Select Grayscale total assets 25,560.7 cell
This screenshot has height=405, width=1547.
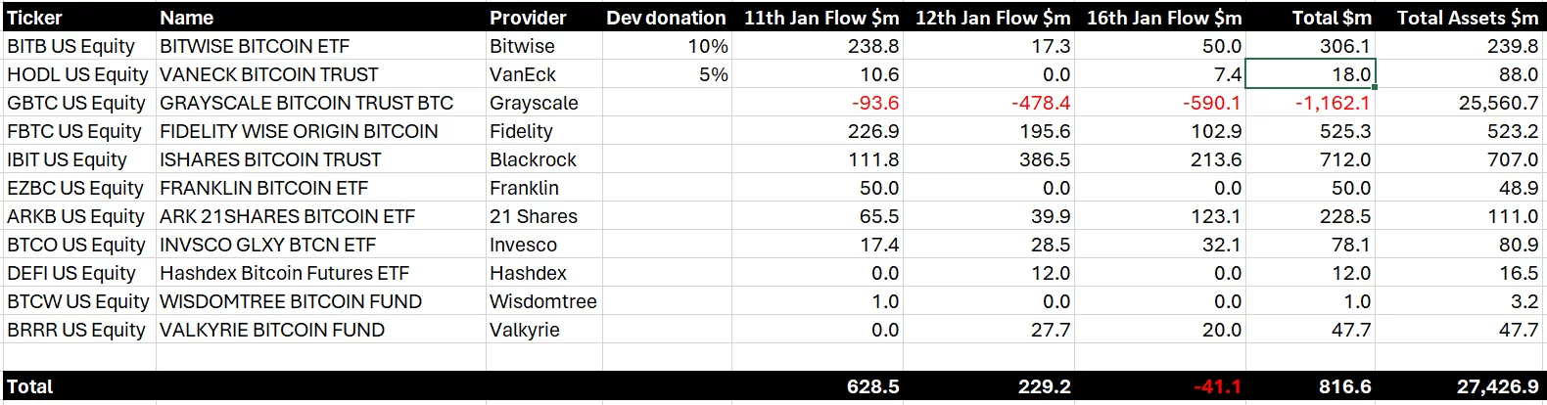pos(1498,103)
